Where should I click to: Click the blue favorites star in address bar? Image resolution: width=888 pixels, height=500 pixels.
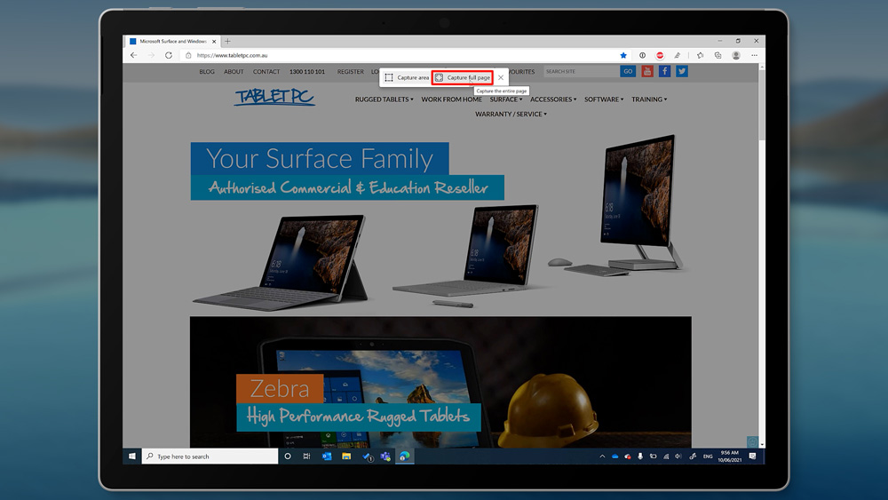pos(623,55)
